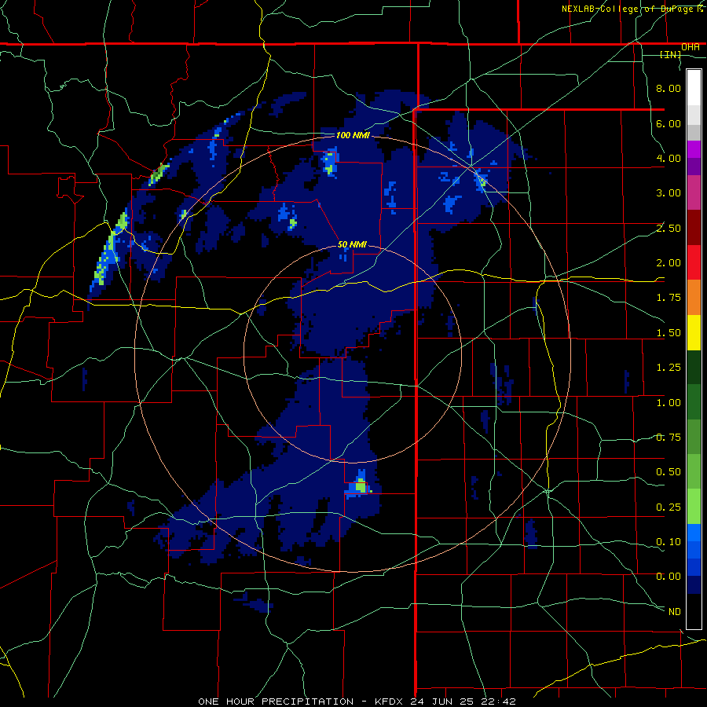Click the 2.00 legend value
The image size is (707, 707).
tap(669, 263)
